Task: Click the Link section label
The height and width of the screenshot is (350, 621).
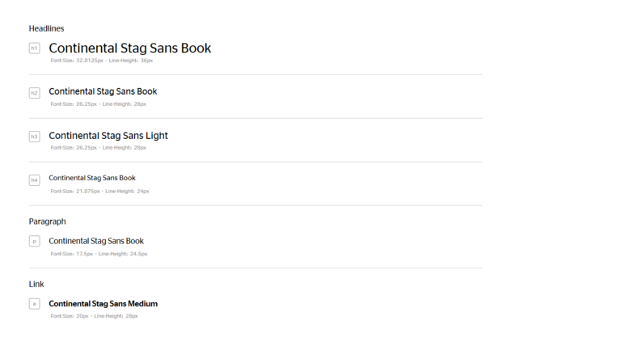Action: coord(36,285)
